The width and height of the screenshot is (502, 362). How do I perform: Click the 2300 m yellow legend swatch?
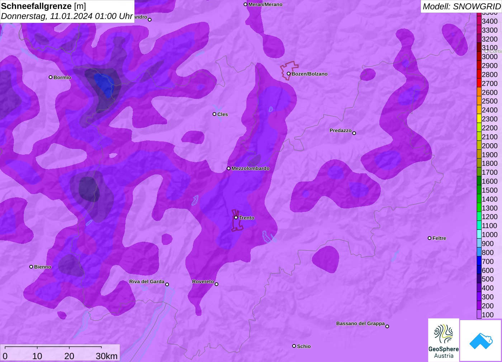pos(479,119)
